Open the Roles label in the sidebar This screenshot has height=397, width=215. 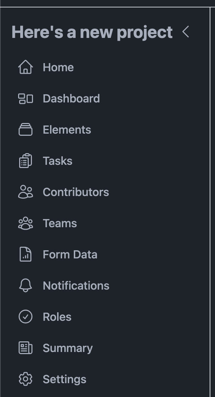click(x=57, y=317)
